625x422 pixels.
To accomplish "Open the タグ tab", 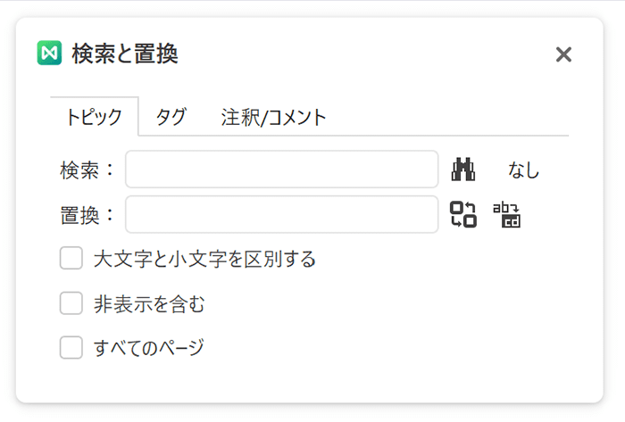I will click(171, 117).
